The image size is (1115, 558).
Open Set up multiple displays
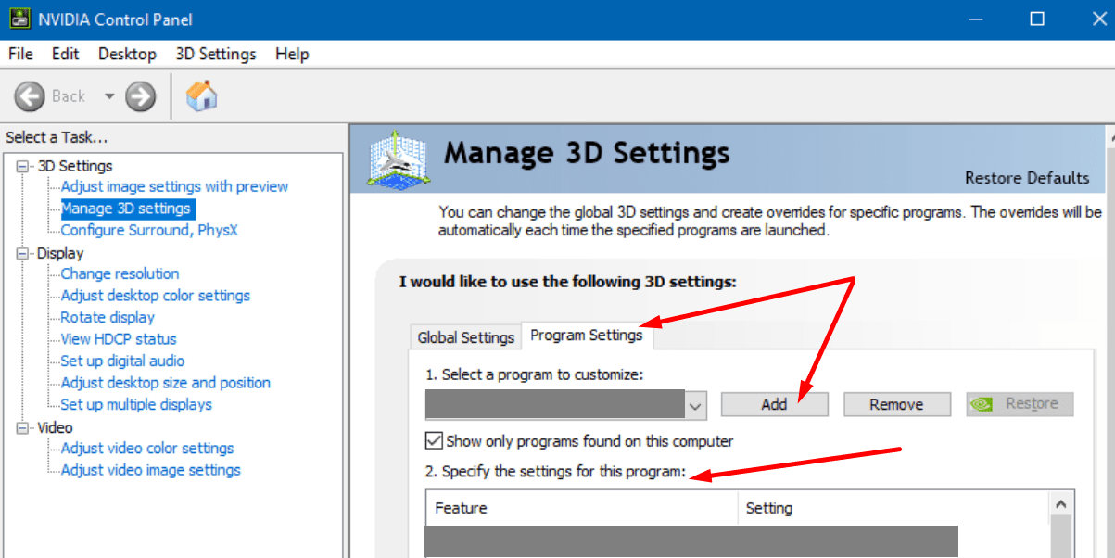[x=136, y=404]
